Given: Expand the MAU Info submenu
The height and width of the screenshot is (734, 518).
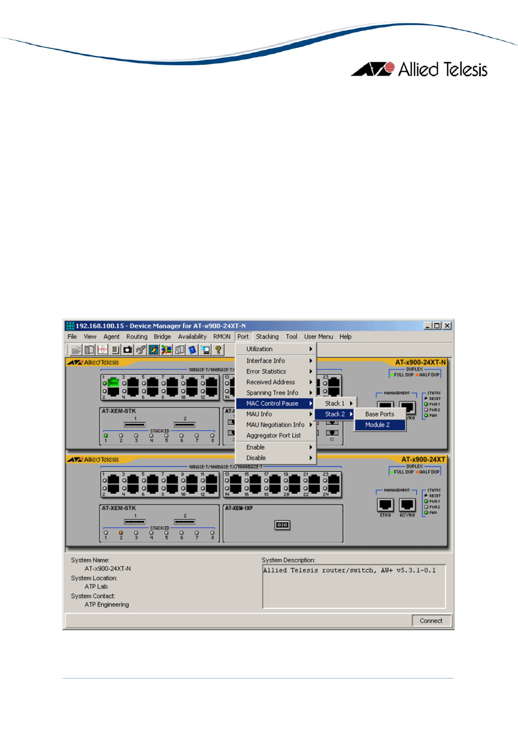Looking at the screenshot, I should tap(276, 414).
